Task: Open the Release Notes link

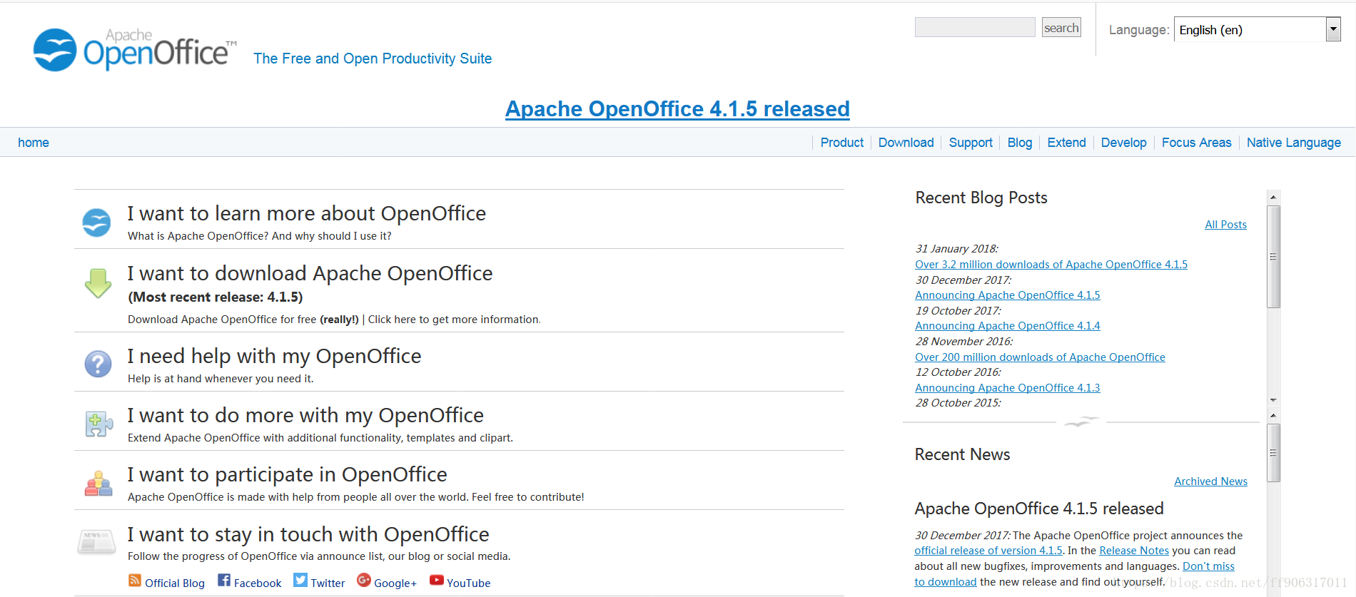Action: tap(1134, 551)
